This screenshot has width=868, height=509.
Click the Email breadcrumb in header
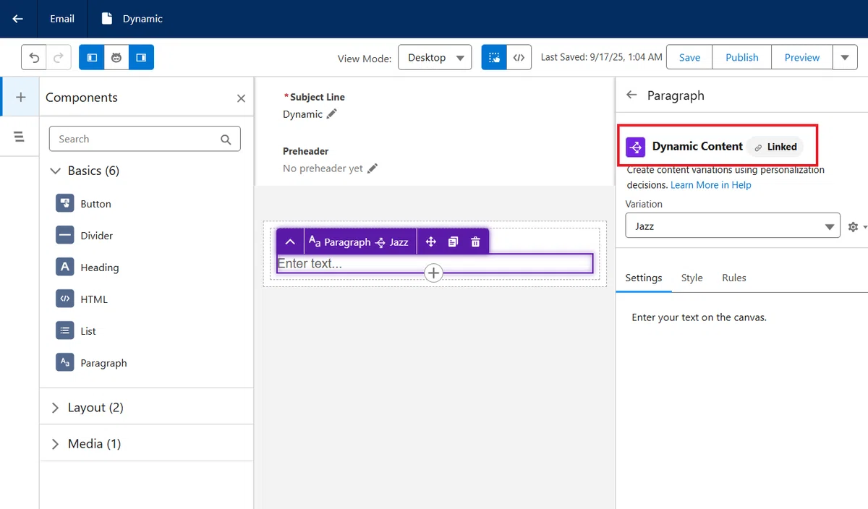pyautogui.click(x=62, y=19)
